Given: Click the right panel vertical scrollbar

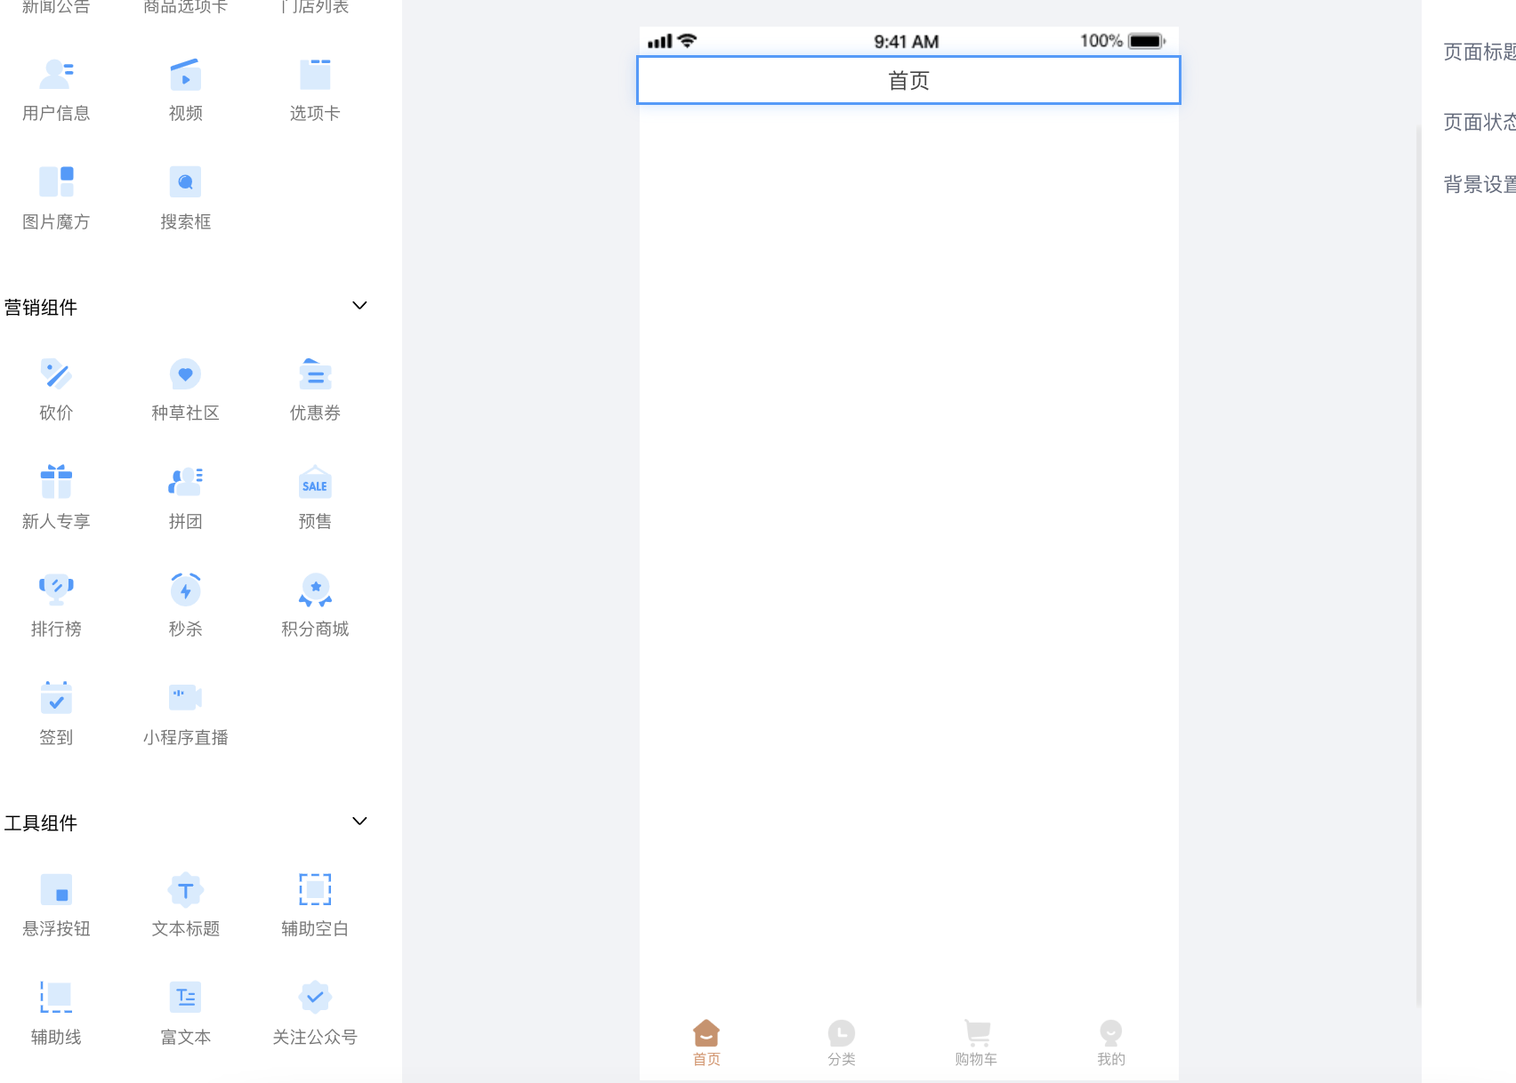Looking at the screenshot, I should 1418,565.
